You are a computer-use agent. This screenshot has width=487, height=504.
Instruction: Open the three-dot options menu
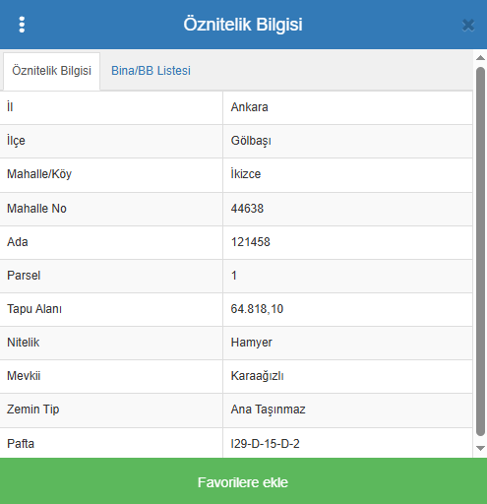click(22, 25)
